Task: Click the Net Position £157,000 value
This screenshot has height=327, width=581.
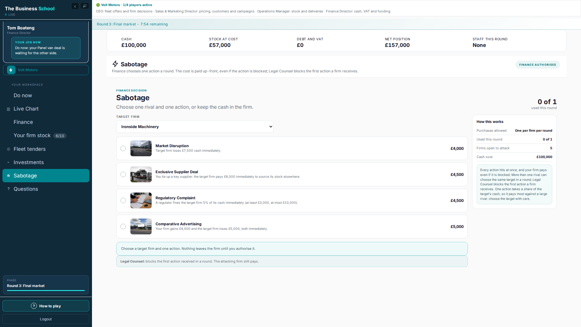Action: point(397,45)
